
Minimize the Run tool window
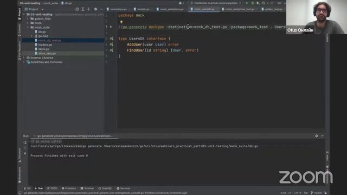(322, 136)
